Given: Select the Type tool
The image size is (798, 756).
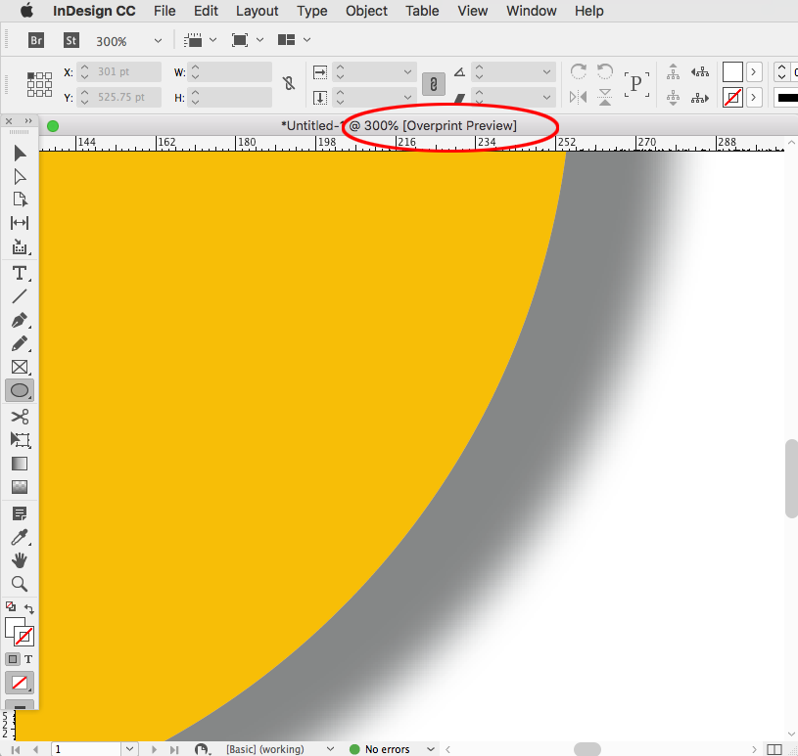Looking at the screenshot, I should [x=20, y=273].
